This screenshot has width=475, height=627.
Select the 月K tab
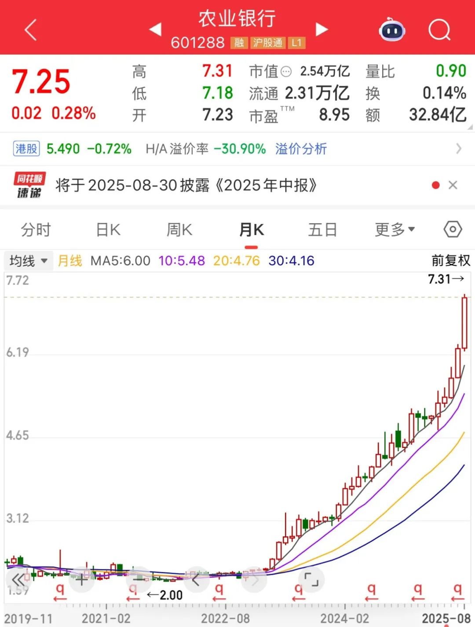pyautogui.click(x=251, y=229)
